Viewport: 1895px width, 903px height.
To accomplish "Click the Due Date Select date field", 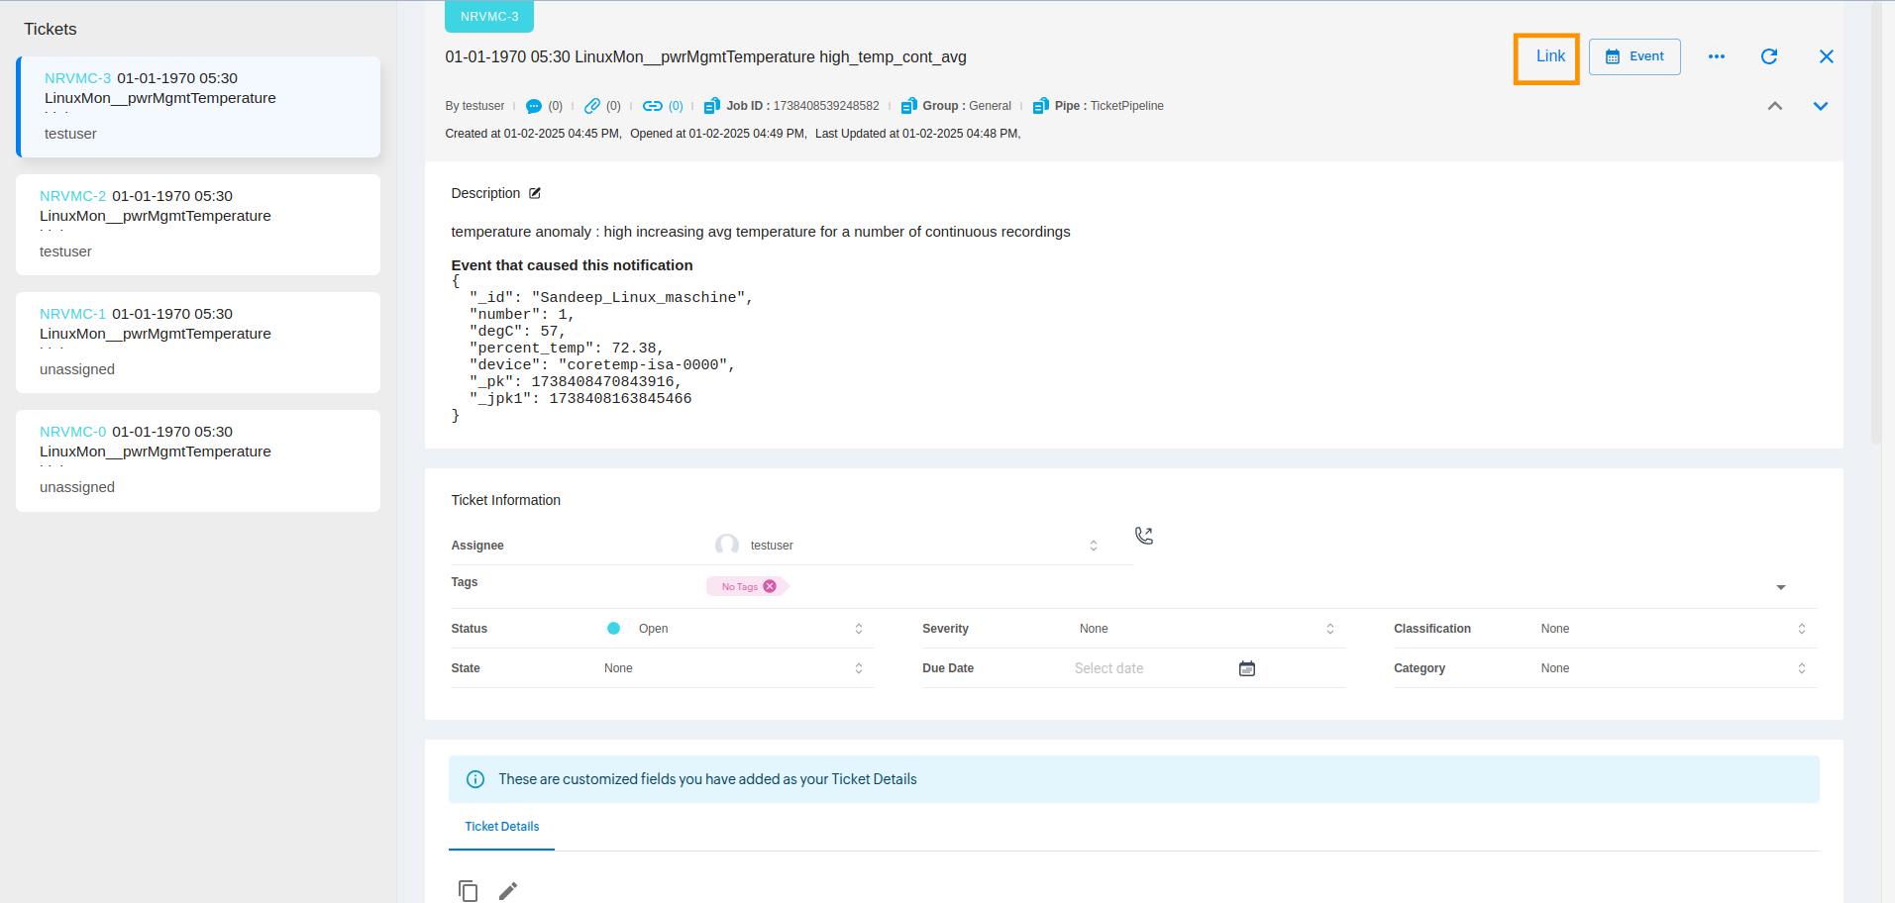I will pos(1149,668).
